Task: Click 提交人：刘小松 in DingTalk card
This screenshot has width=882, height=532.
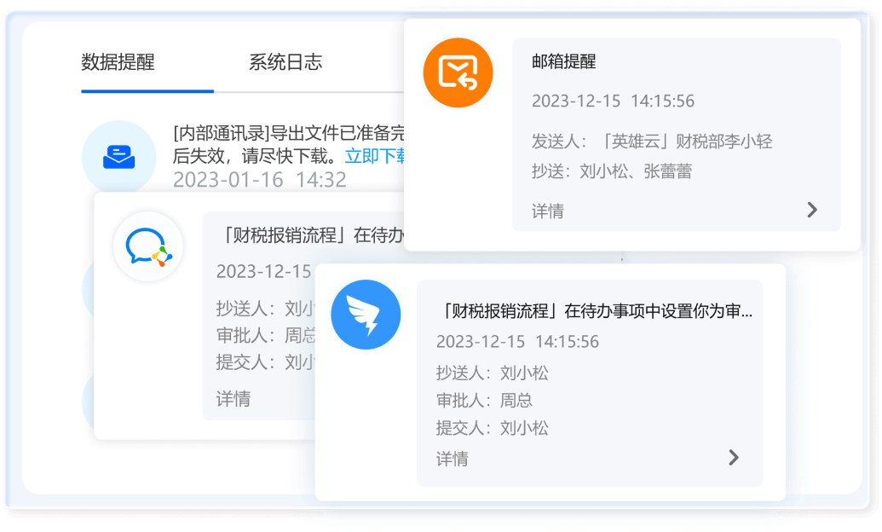Action: [493, 428]
